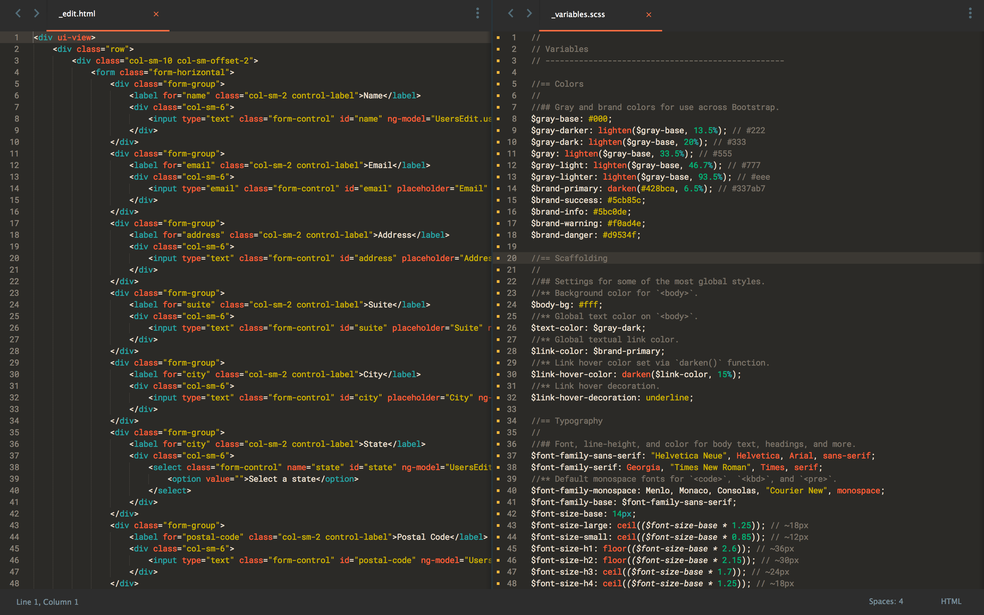Click gutter marker beside scss line 24
984x615 pixels.
[498, 305]
